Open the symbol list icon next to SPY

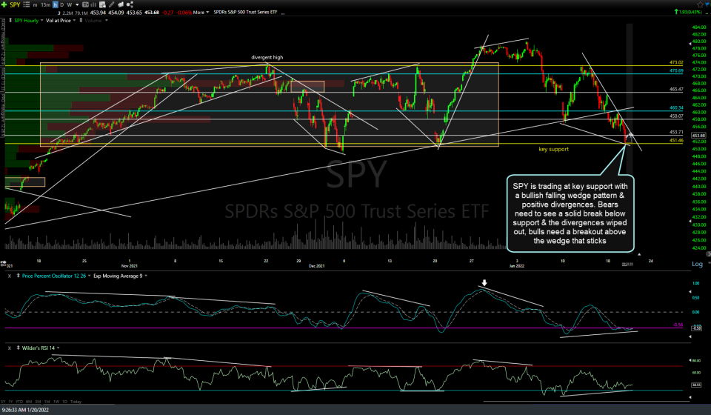click(x=27, y=4)
